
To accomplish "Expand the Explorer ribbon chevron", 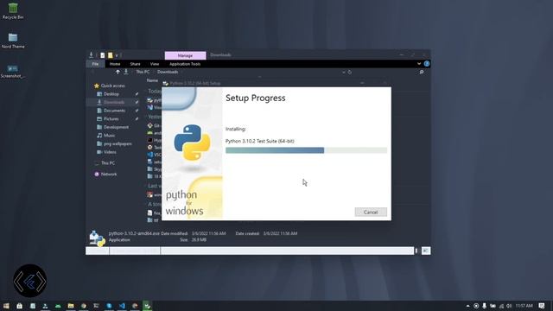I will [419, 64].
